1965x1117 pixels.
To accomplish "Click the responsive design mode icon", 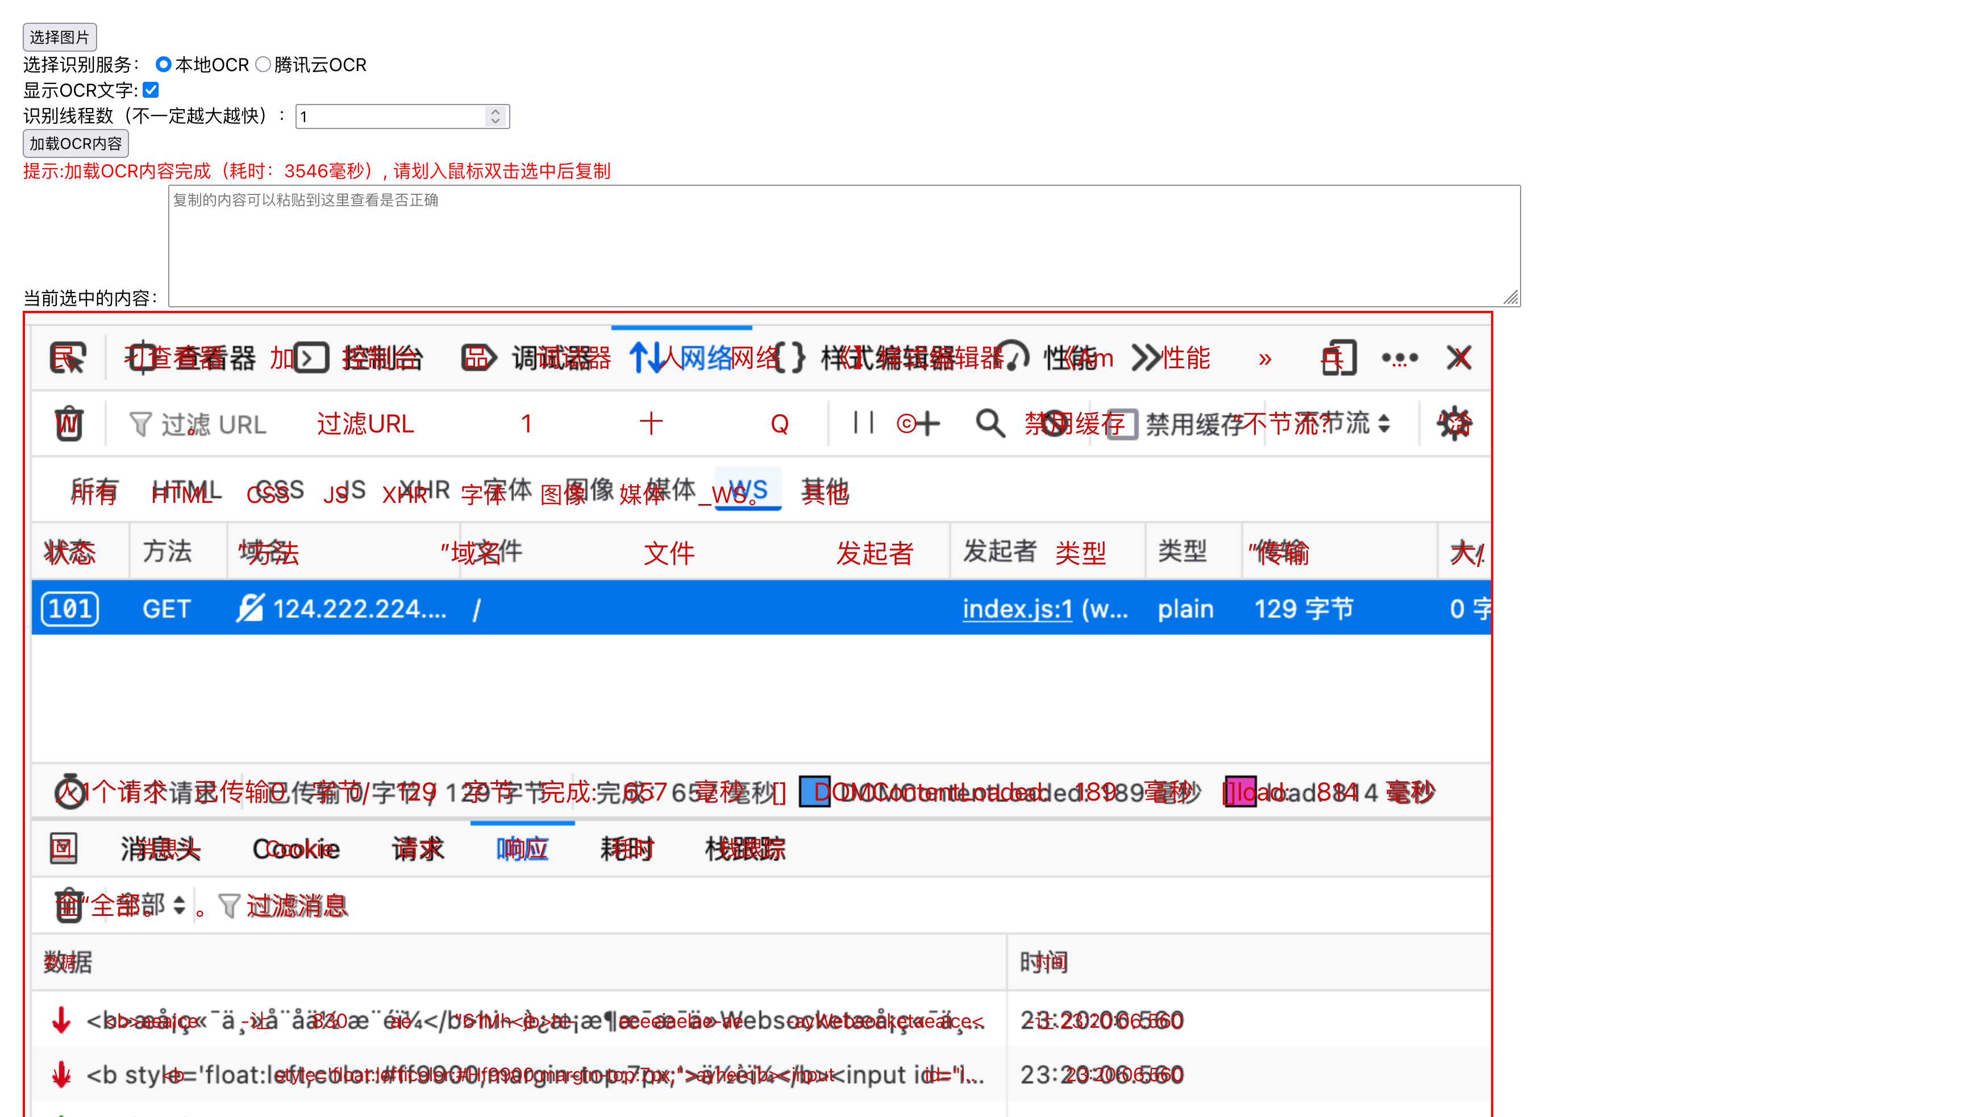I will 1339,357.
